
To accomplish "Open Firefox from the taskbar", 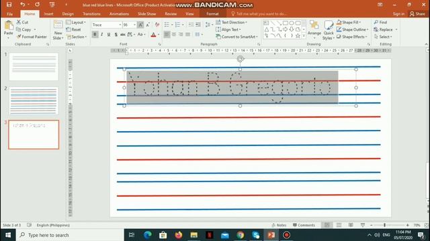I will (179, 235).
